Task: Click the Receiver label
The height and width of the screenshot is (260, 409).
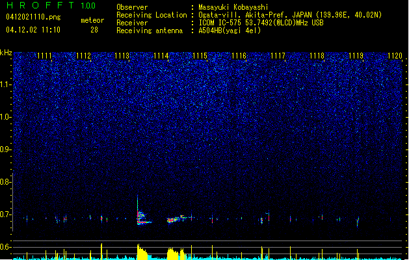Action: point(132,23)
